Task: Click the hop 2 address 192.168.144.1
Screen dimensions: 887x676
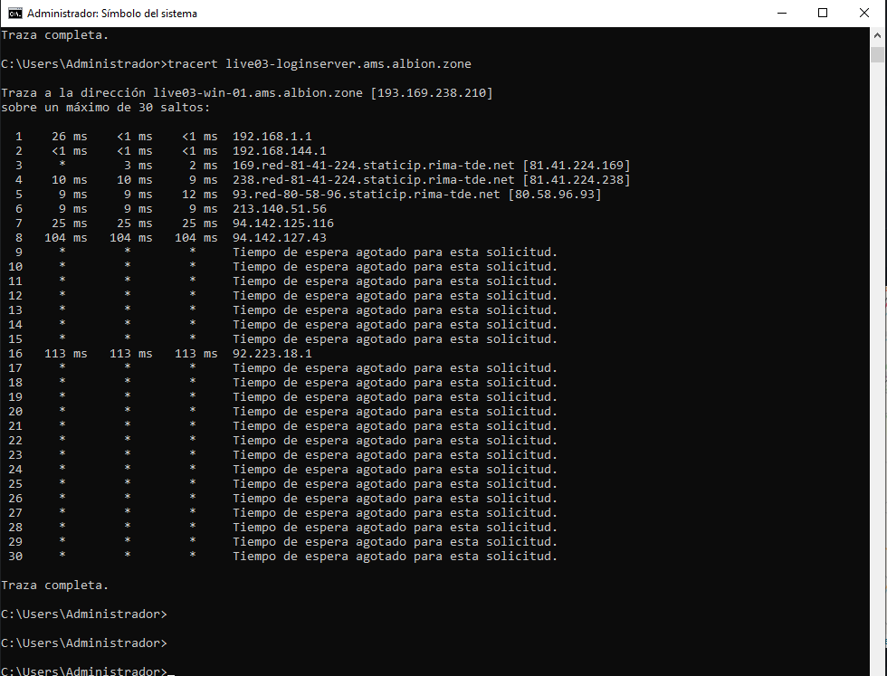Action: click(x=280, y=151)
